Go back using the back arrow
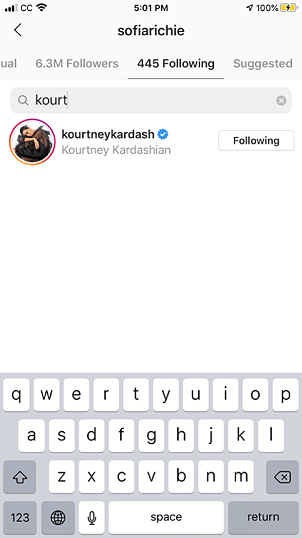Image resolution: width=302 pixels, height=538 pixels. 18,30
